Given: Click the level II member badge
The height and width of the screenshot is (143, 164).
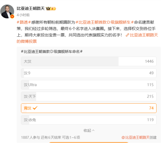Looking at the screenshot, I should 53,9.
